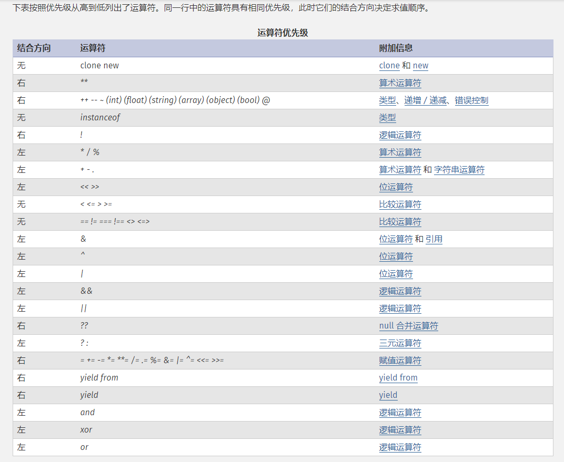
Task: Open the clone link
Action: [x=389, y=65]
